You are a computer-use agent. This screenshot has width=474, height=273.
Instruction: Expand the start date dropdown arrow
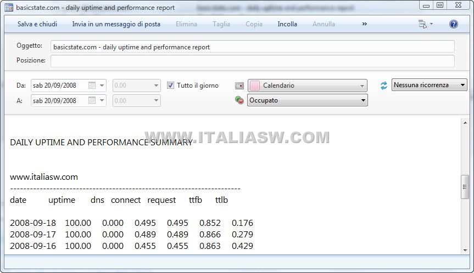pos(102,86)
